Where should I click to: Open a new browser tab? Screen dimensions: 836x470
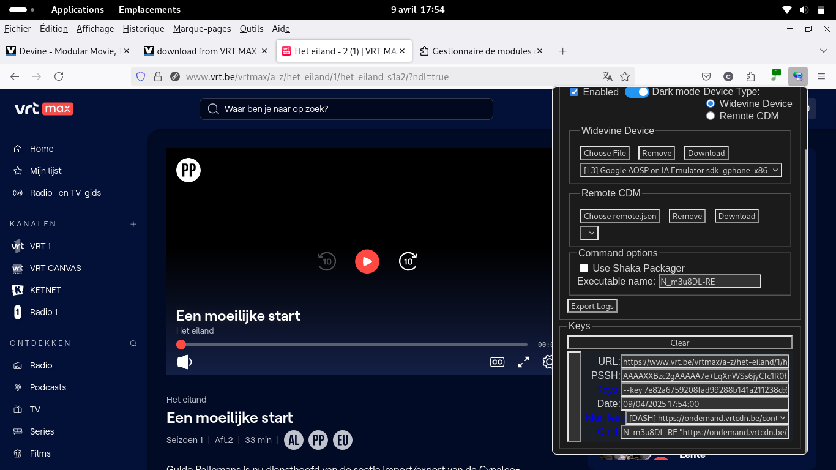[x=562, y=51]
